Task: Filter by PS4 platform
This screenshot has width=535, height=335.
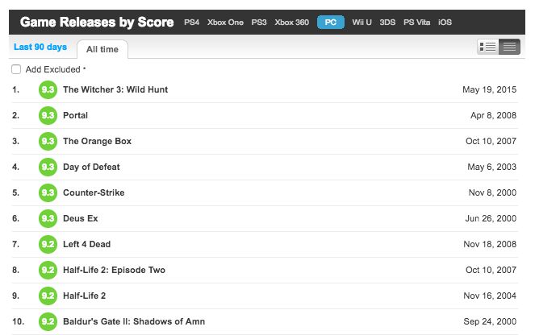Action: tap(191, 23)
